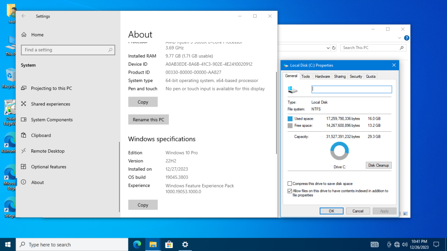
Task: Click the drive label text field
Action: 351,90
